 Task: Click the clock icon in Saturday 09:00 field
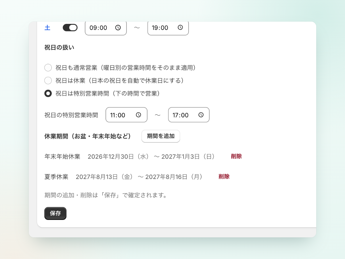tap(118, 28)
